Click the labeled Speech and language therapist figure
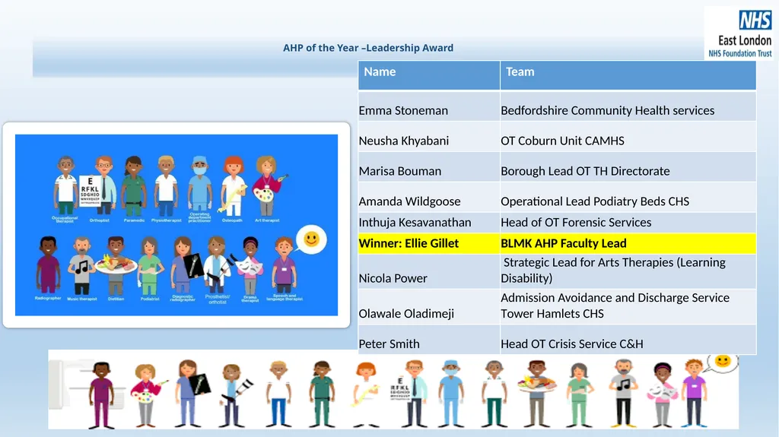779x437 pixels. point(284,265)
